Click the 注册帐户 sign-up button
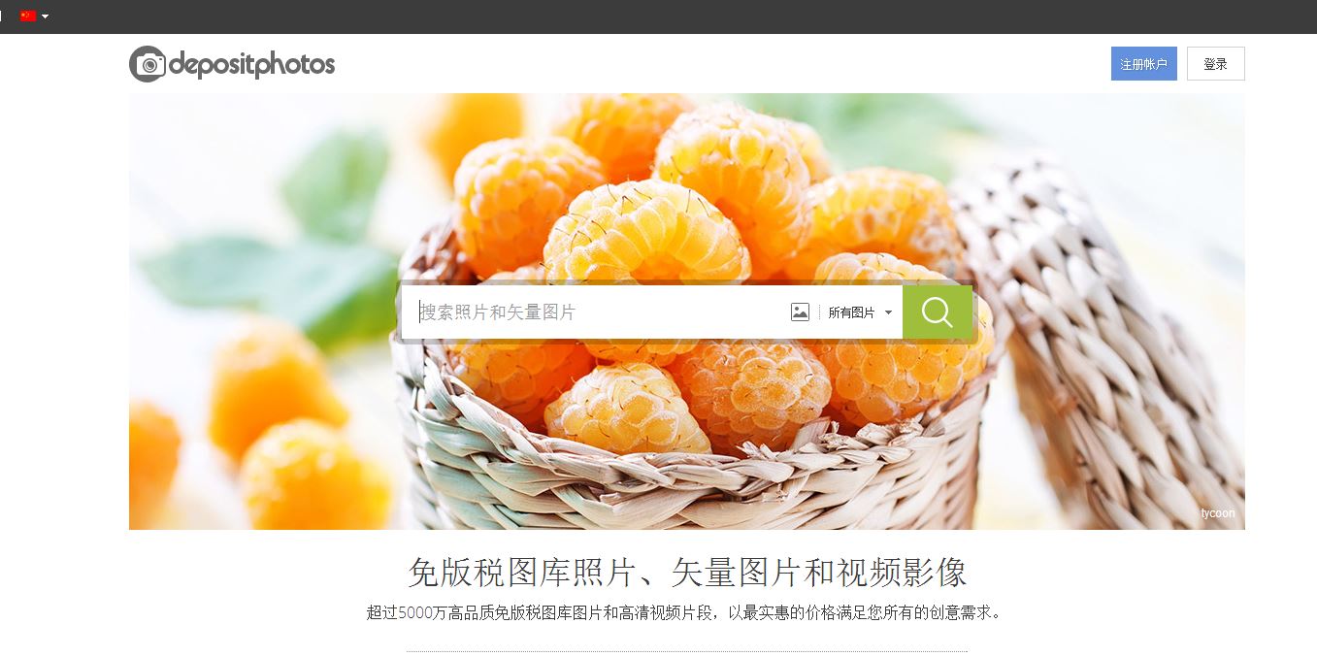This screenshot has width=1317, height=657. pos(1143,64)
